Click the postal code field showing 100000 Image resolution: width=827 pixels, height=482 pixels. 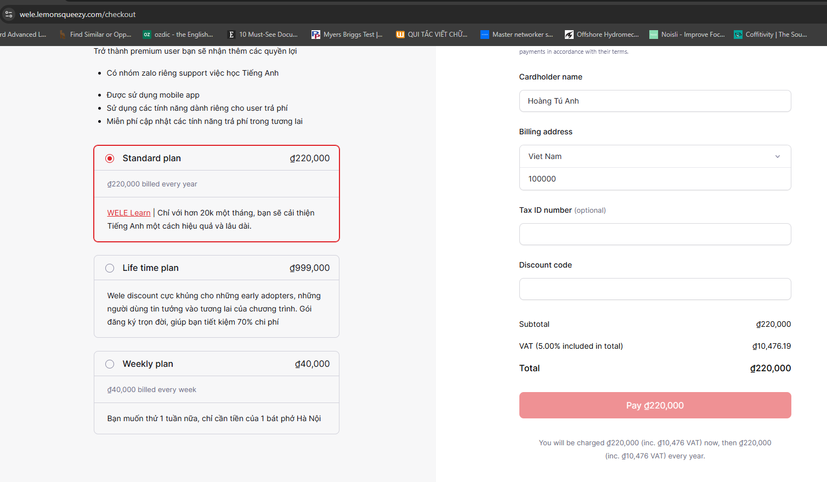pyautogui.click(x=655, y=179)
